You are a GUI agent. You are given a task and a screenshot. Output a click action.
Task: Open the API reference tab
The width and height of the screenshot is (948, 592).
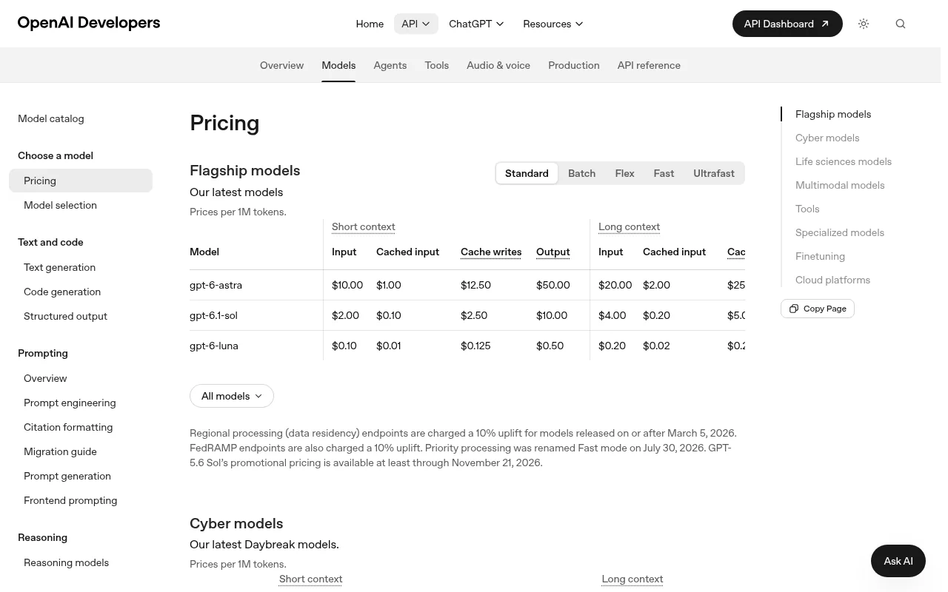[x=649, y=65]
